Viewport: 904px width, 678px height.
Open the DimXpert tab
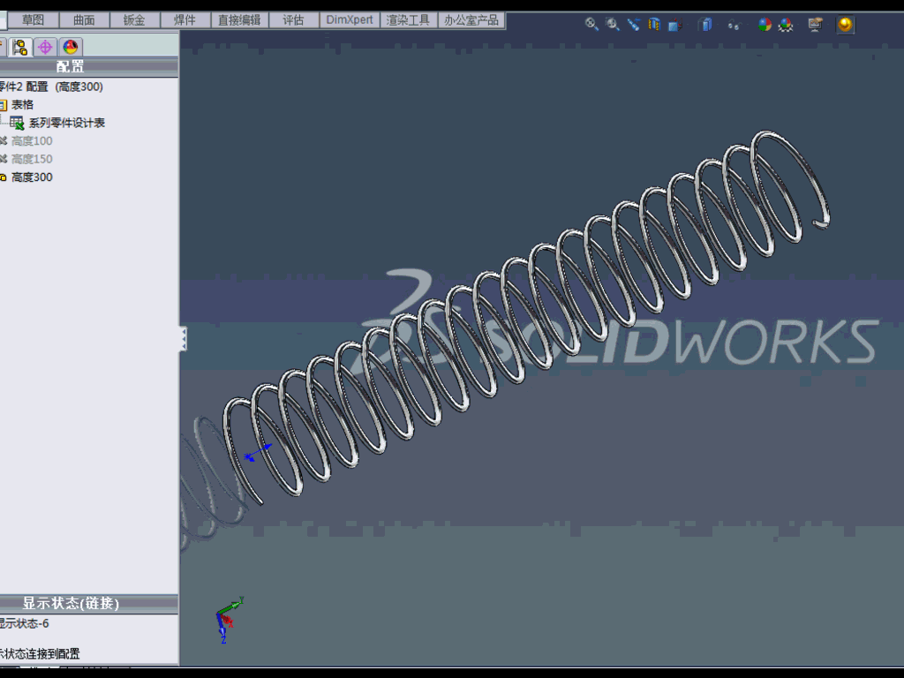(x=350, y=20)
